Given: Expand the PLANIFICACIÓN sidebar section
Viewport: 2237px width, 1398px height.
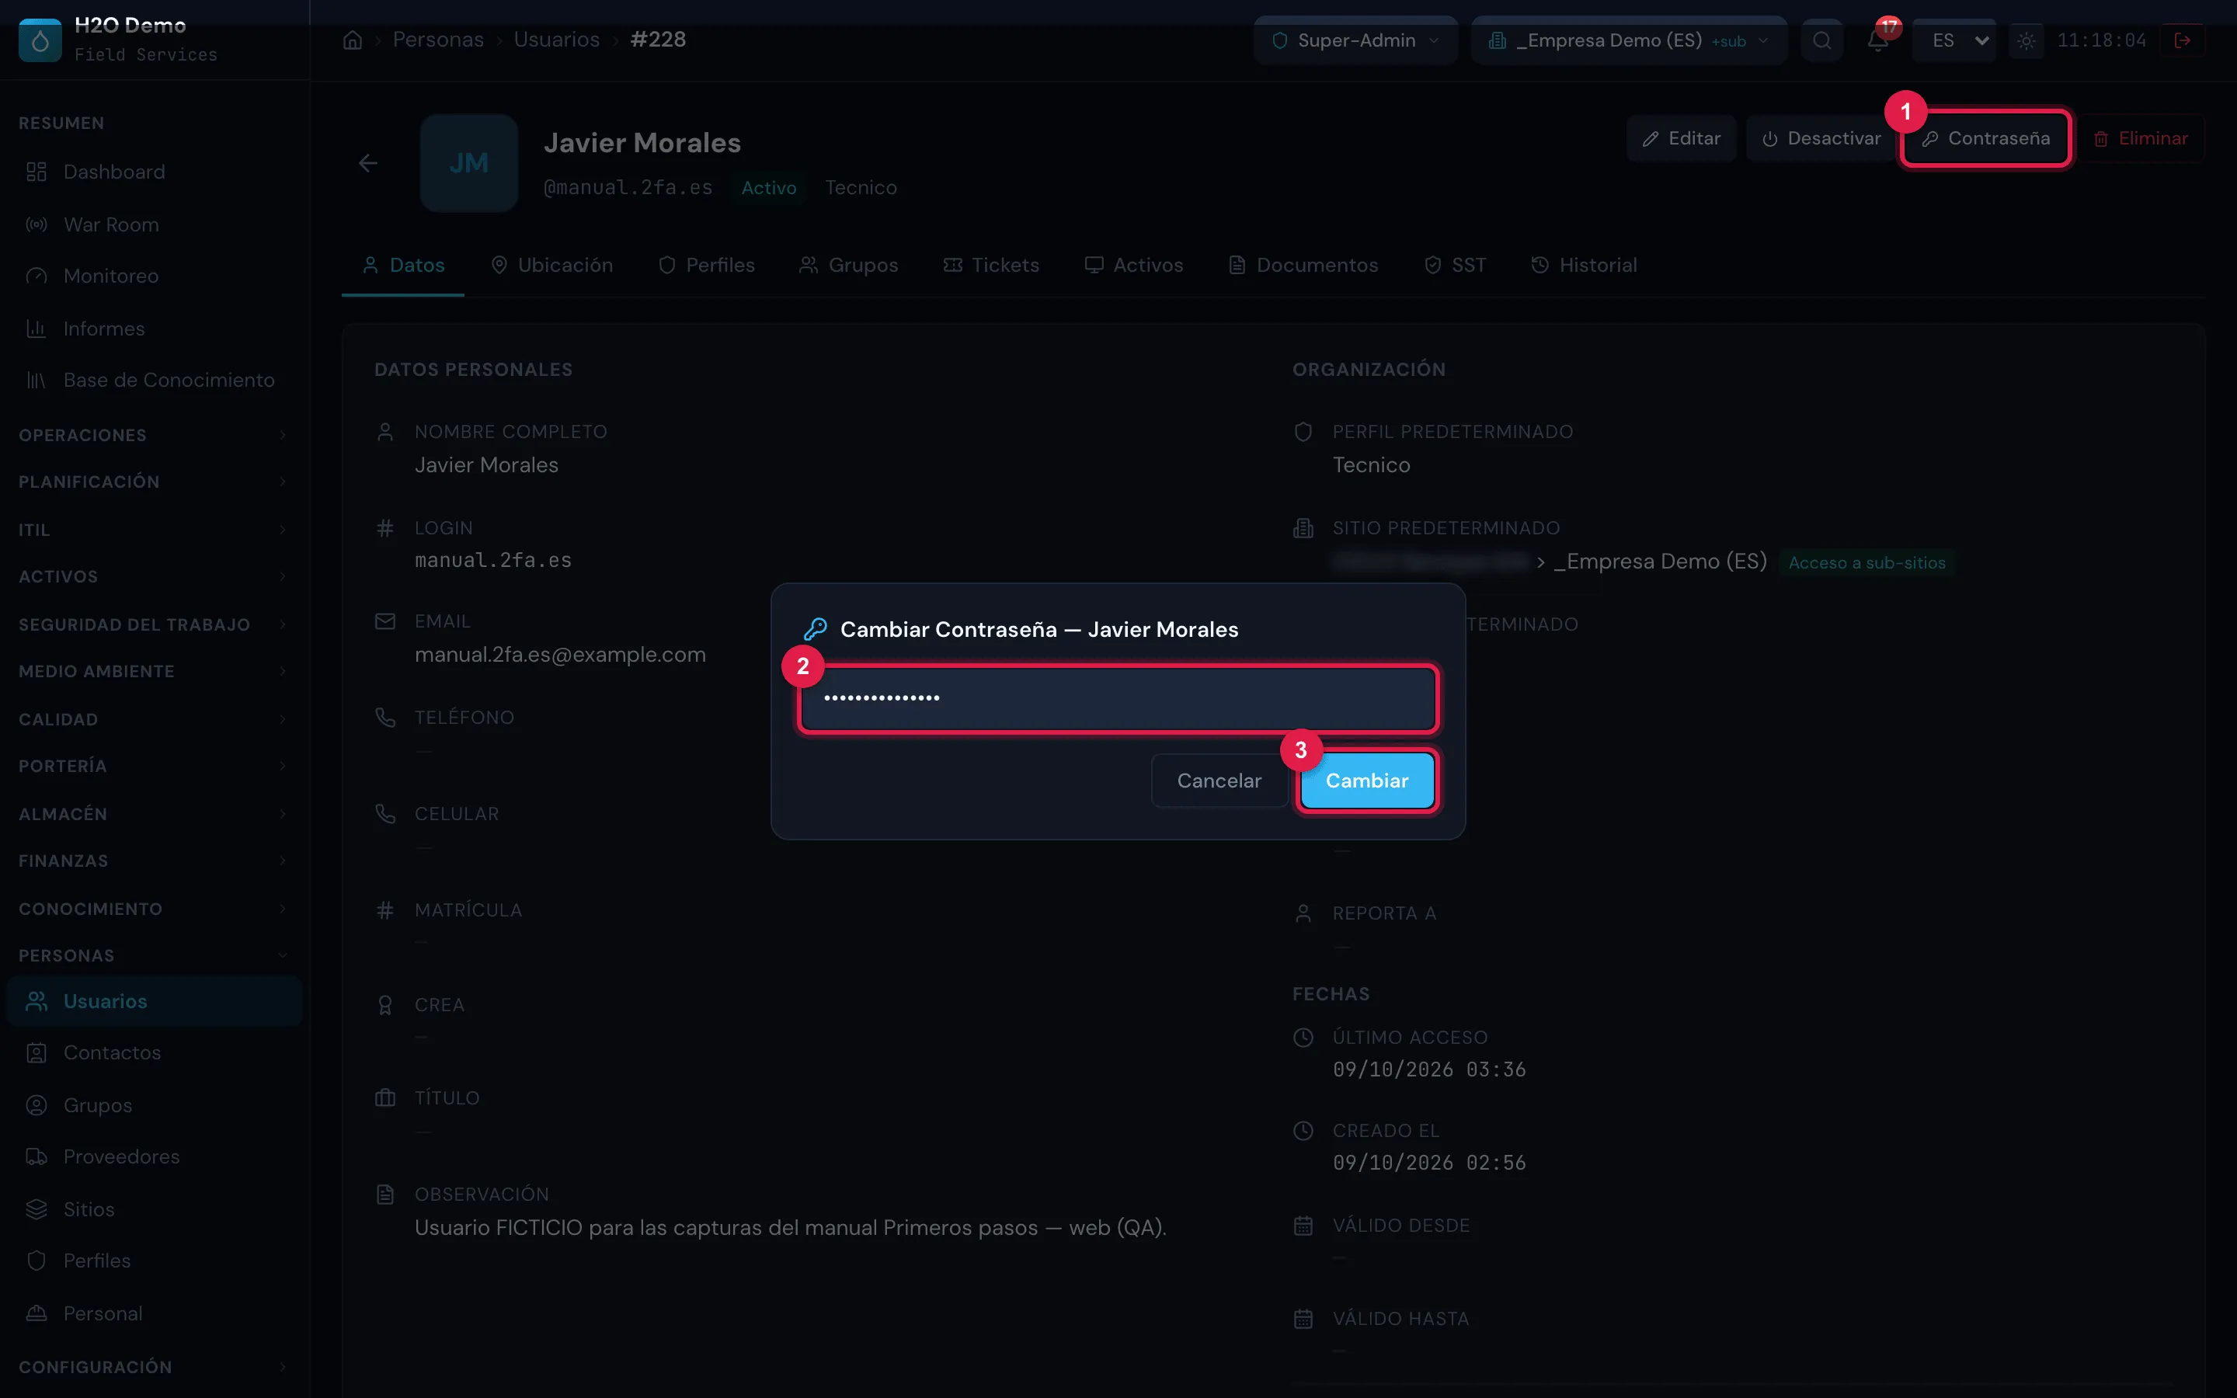Looking at the screenshot, I should click(x=154, y=482).
